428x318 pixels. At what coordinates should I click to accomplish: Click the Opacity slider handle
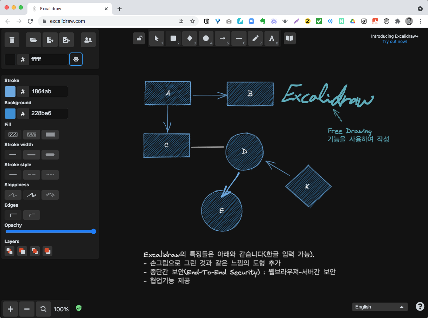coord(94,231)
